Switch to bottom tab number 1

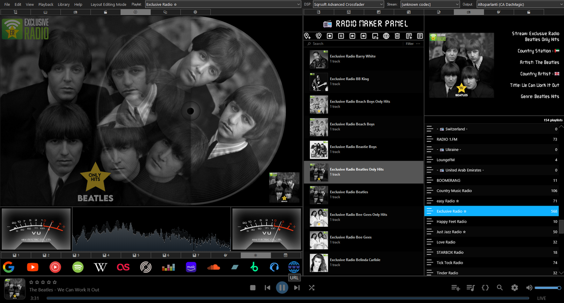pyautogui.click(x=15, y=255)
